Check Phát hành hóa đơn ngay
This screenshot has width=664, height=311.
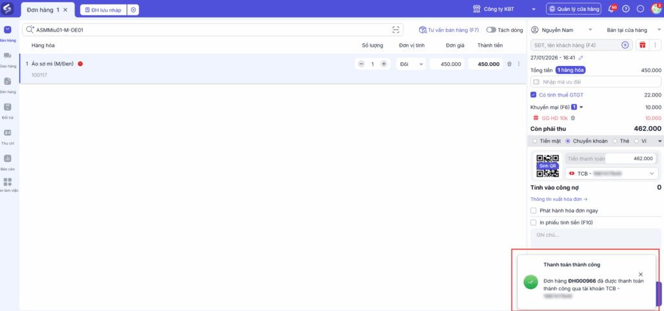click(x=534, y=211)
